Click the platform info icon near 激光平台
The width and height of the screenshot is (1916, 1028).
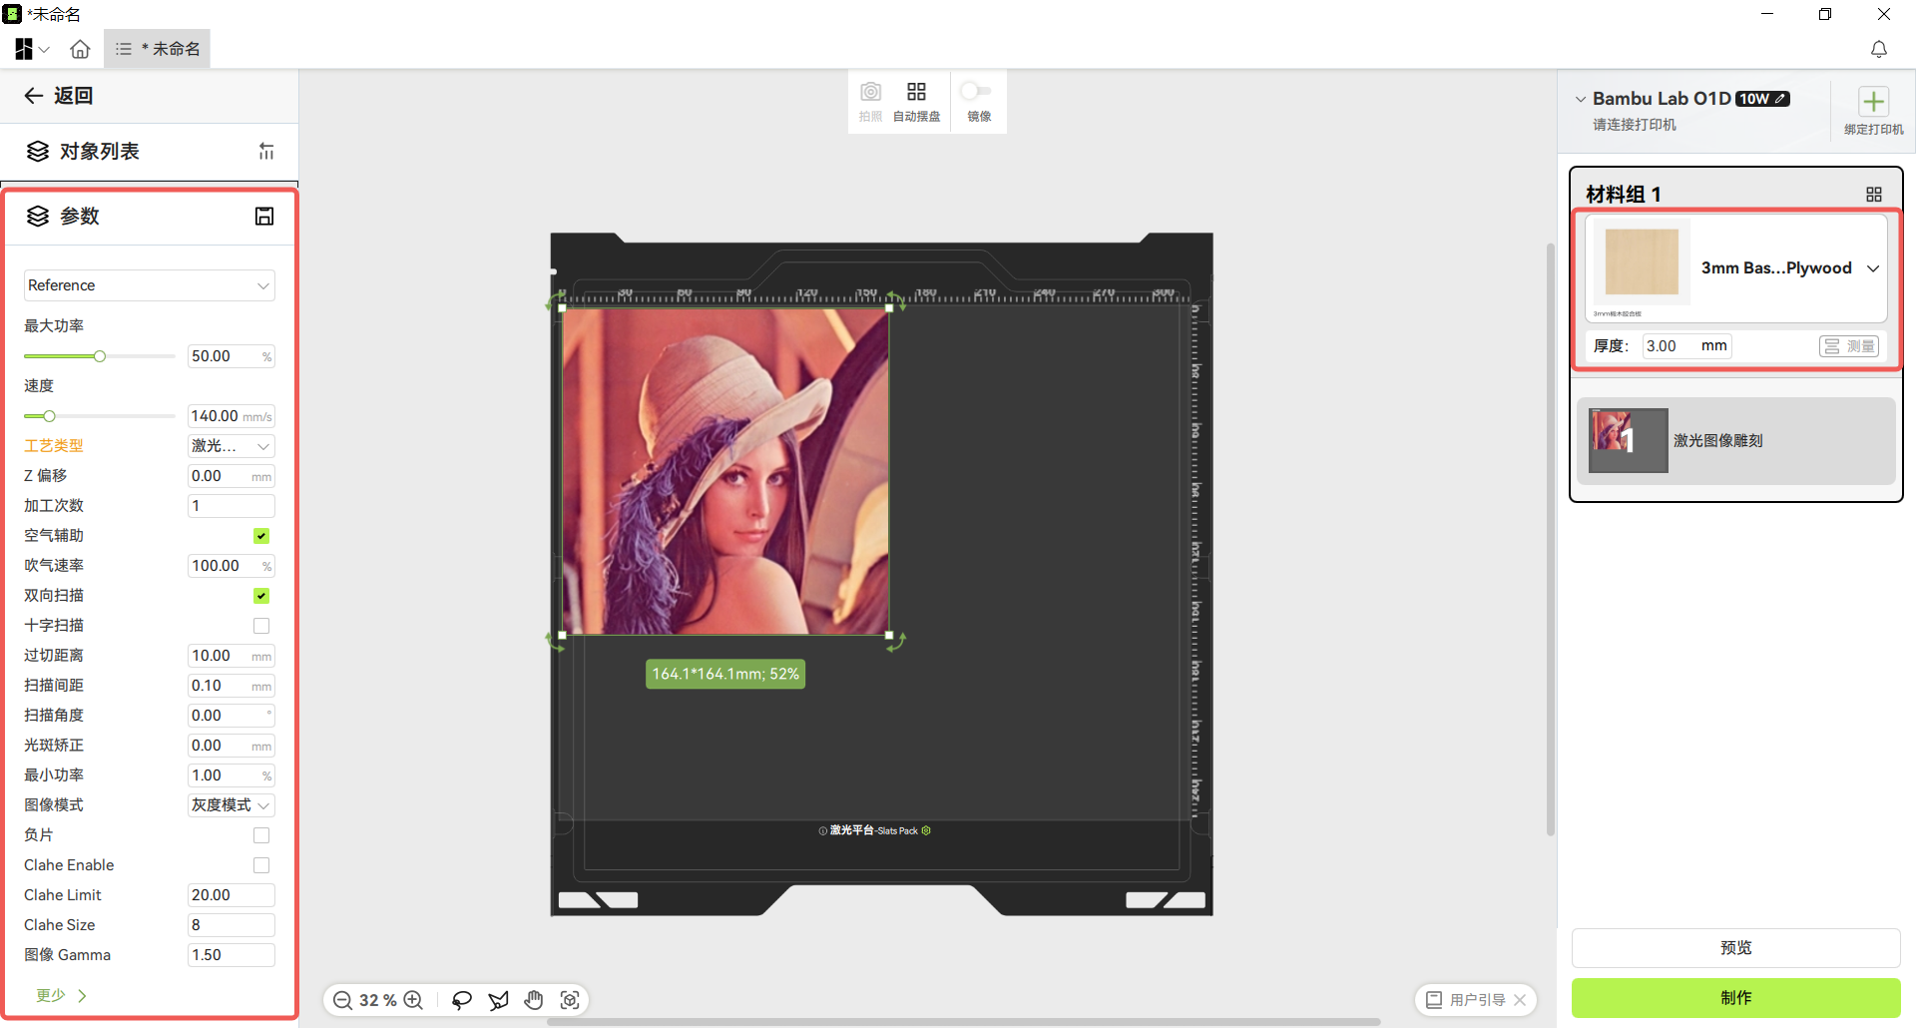click(x=823, y=830)
